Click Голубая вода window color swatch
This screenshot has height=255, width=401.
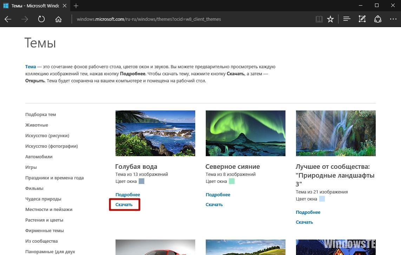(x=142, y=181)
